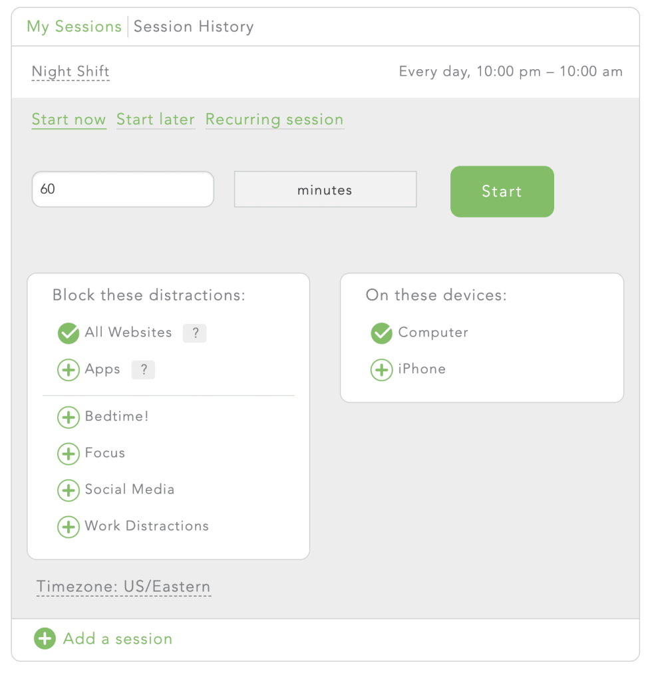
Task: Change the US/Eastern timezone
Action: click(x=123, y=587)
